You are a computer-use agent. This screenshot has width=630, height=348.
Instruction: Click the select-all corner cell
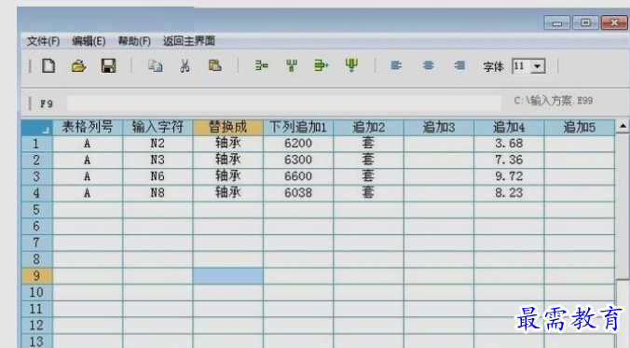click(36, 128)
